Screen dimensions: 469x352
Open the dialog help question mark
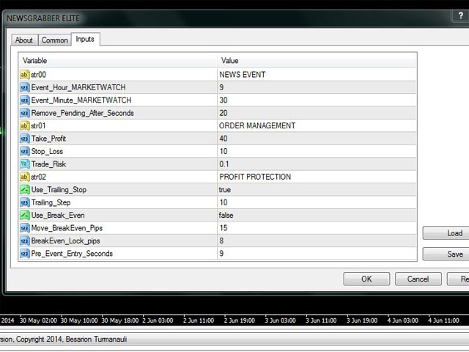tap(461, 15)
